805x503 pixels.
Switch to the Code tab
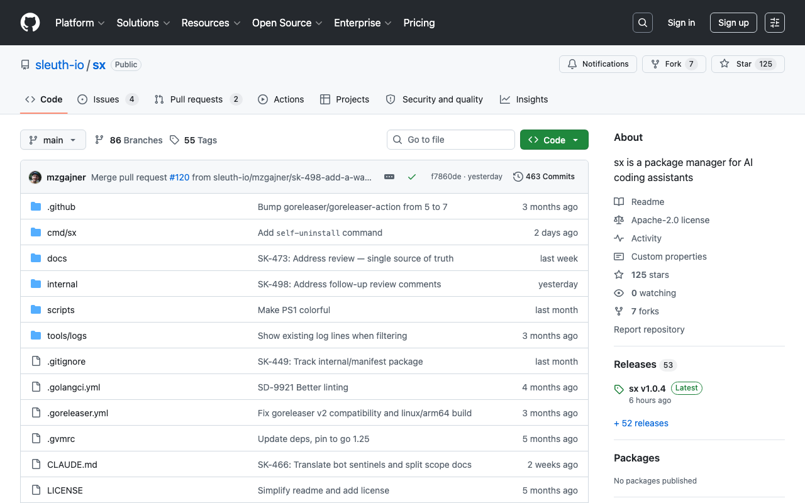(44, 99)
